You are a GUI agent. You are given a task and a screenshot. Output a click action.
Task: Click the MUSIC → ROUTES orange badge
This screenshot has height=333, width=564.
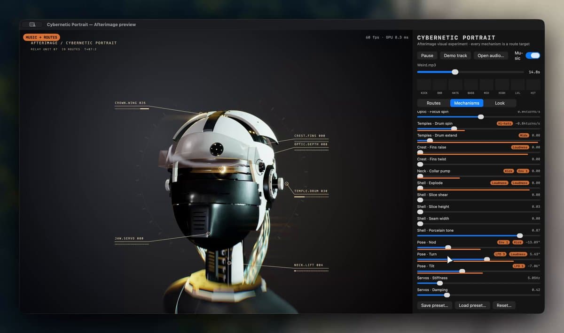pos(41,38)
